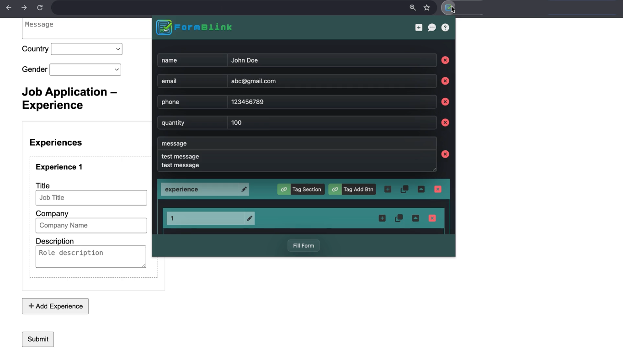
Task: Duplicate item 1 in experience section
Action: tap(399, 218)
